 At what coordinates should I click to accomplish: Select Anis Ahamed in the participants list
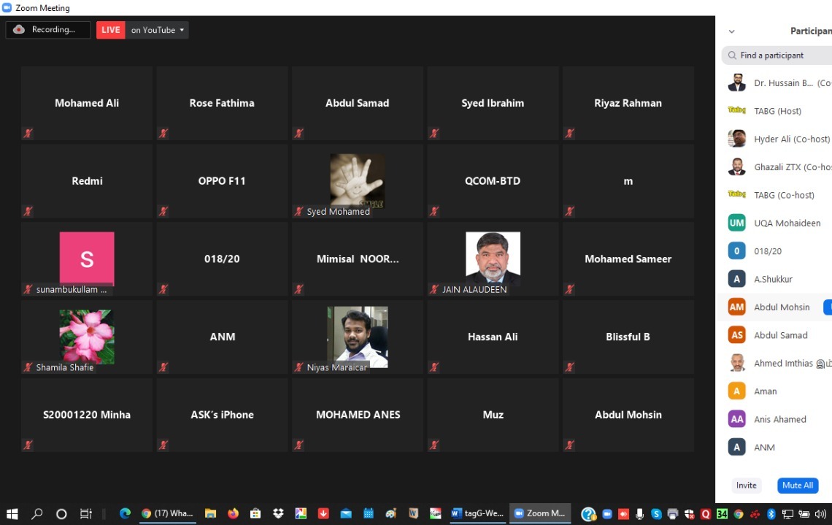(x=779, y=419)
